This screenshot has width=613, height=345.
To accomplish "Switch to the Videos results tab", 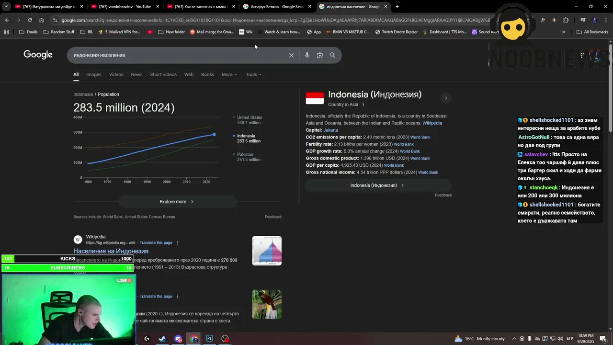I will point(116,74).
